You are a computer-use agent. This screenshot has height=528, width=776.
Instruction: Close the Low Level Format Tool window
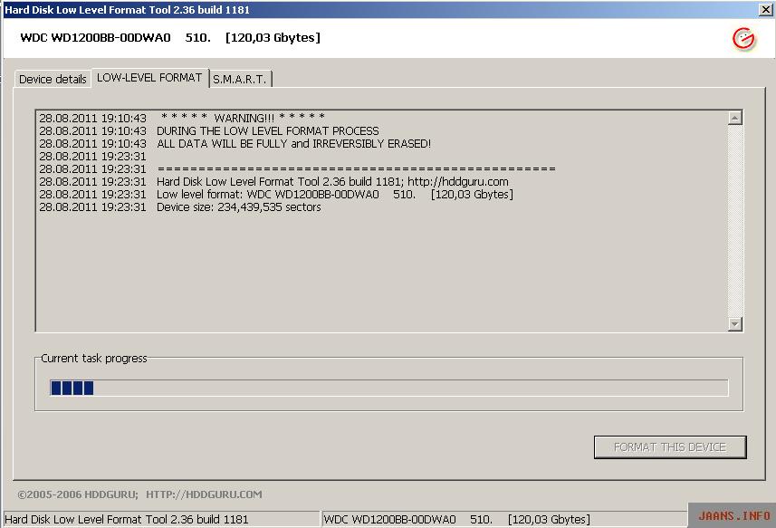click(765, 9)
